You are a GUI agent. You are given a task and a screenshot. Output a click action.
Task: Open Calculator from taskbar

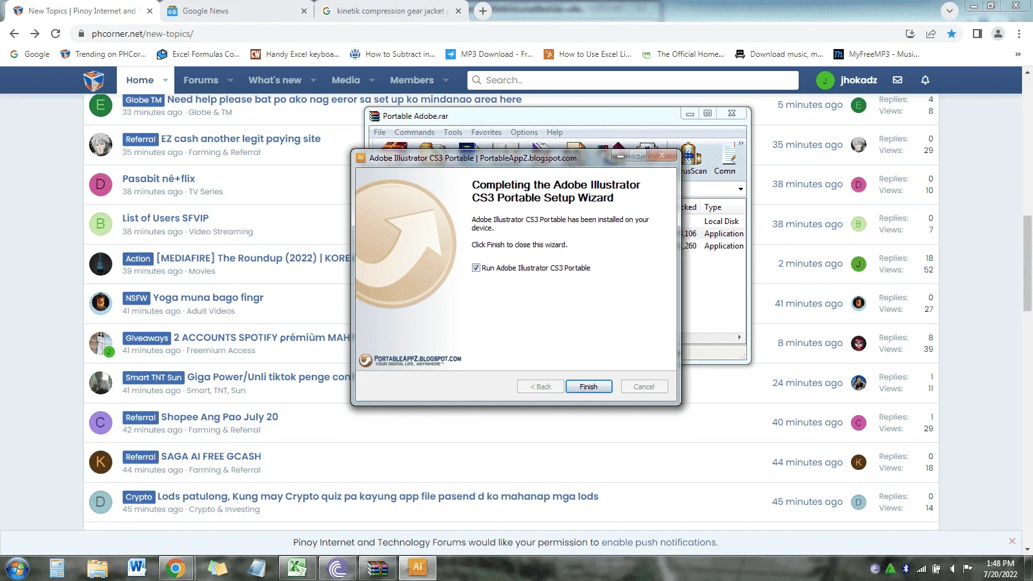(57, 568)
